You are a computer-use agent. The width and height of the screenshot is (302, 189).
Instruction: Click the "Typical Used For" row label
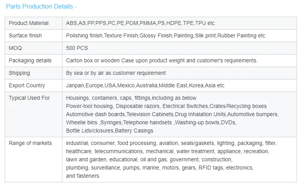coord(29,98)
